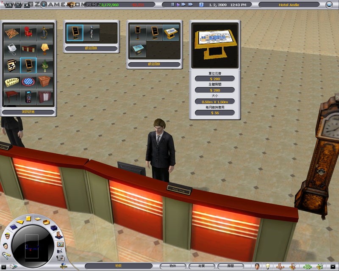Click the video camera icon on dial

[x=60, y=258]
